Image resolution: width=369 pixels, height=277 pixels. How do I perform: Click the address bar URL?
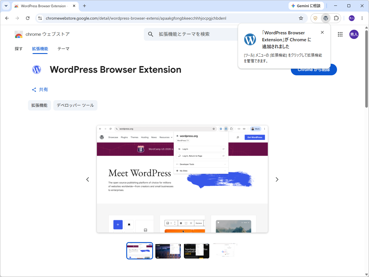(136, 18)
